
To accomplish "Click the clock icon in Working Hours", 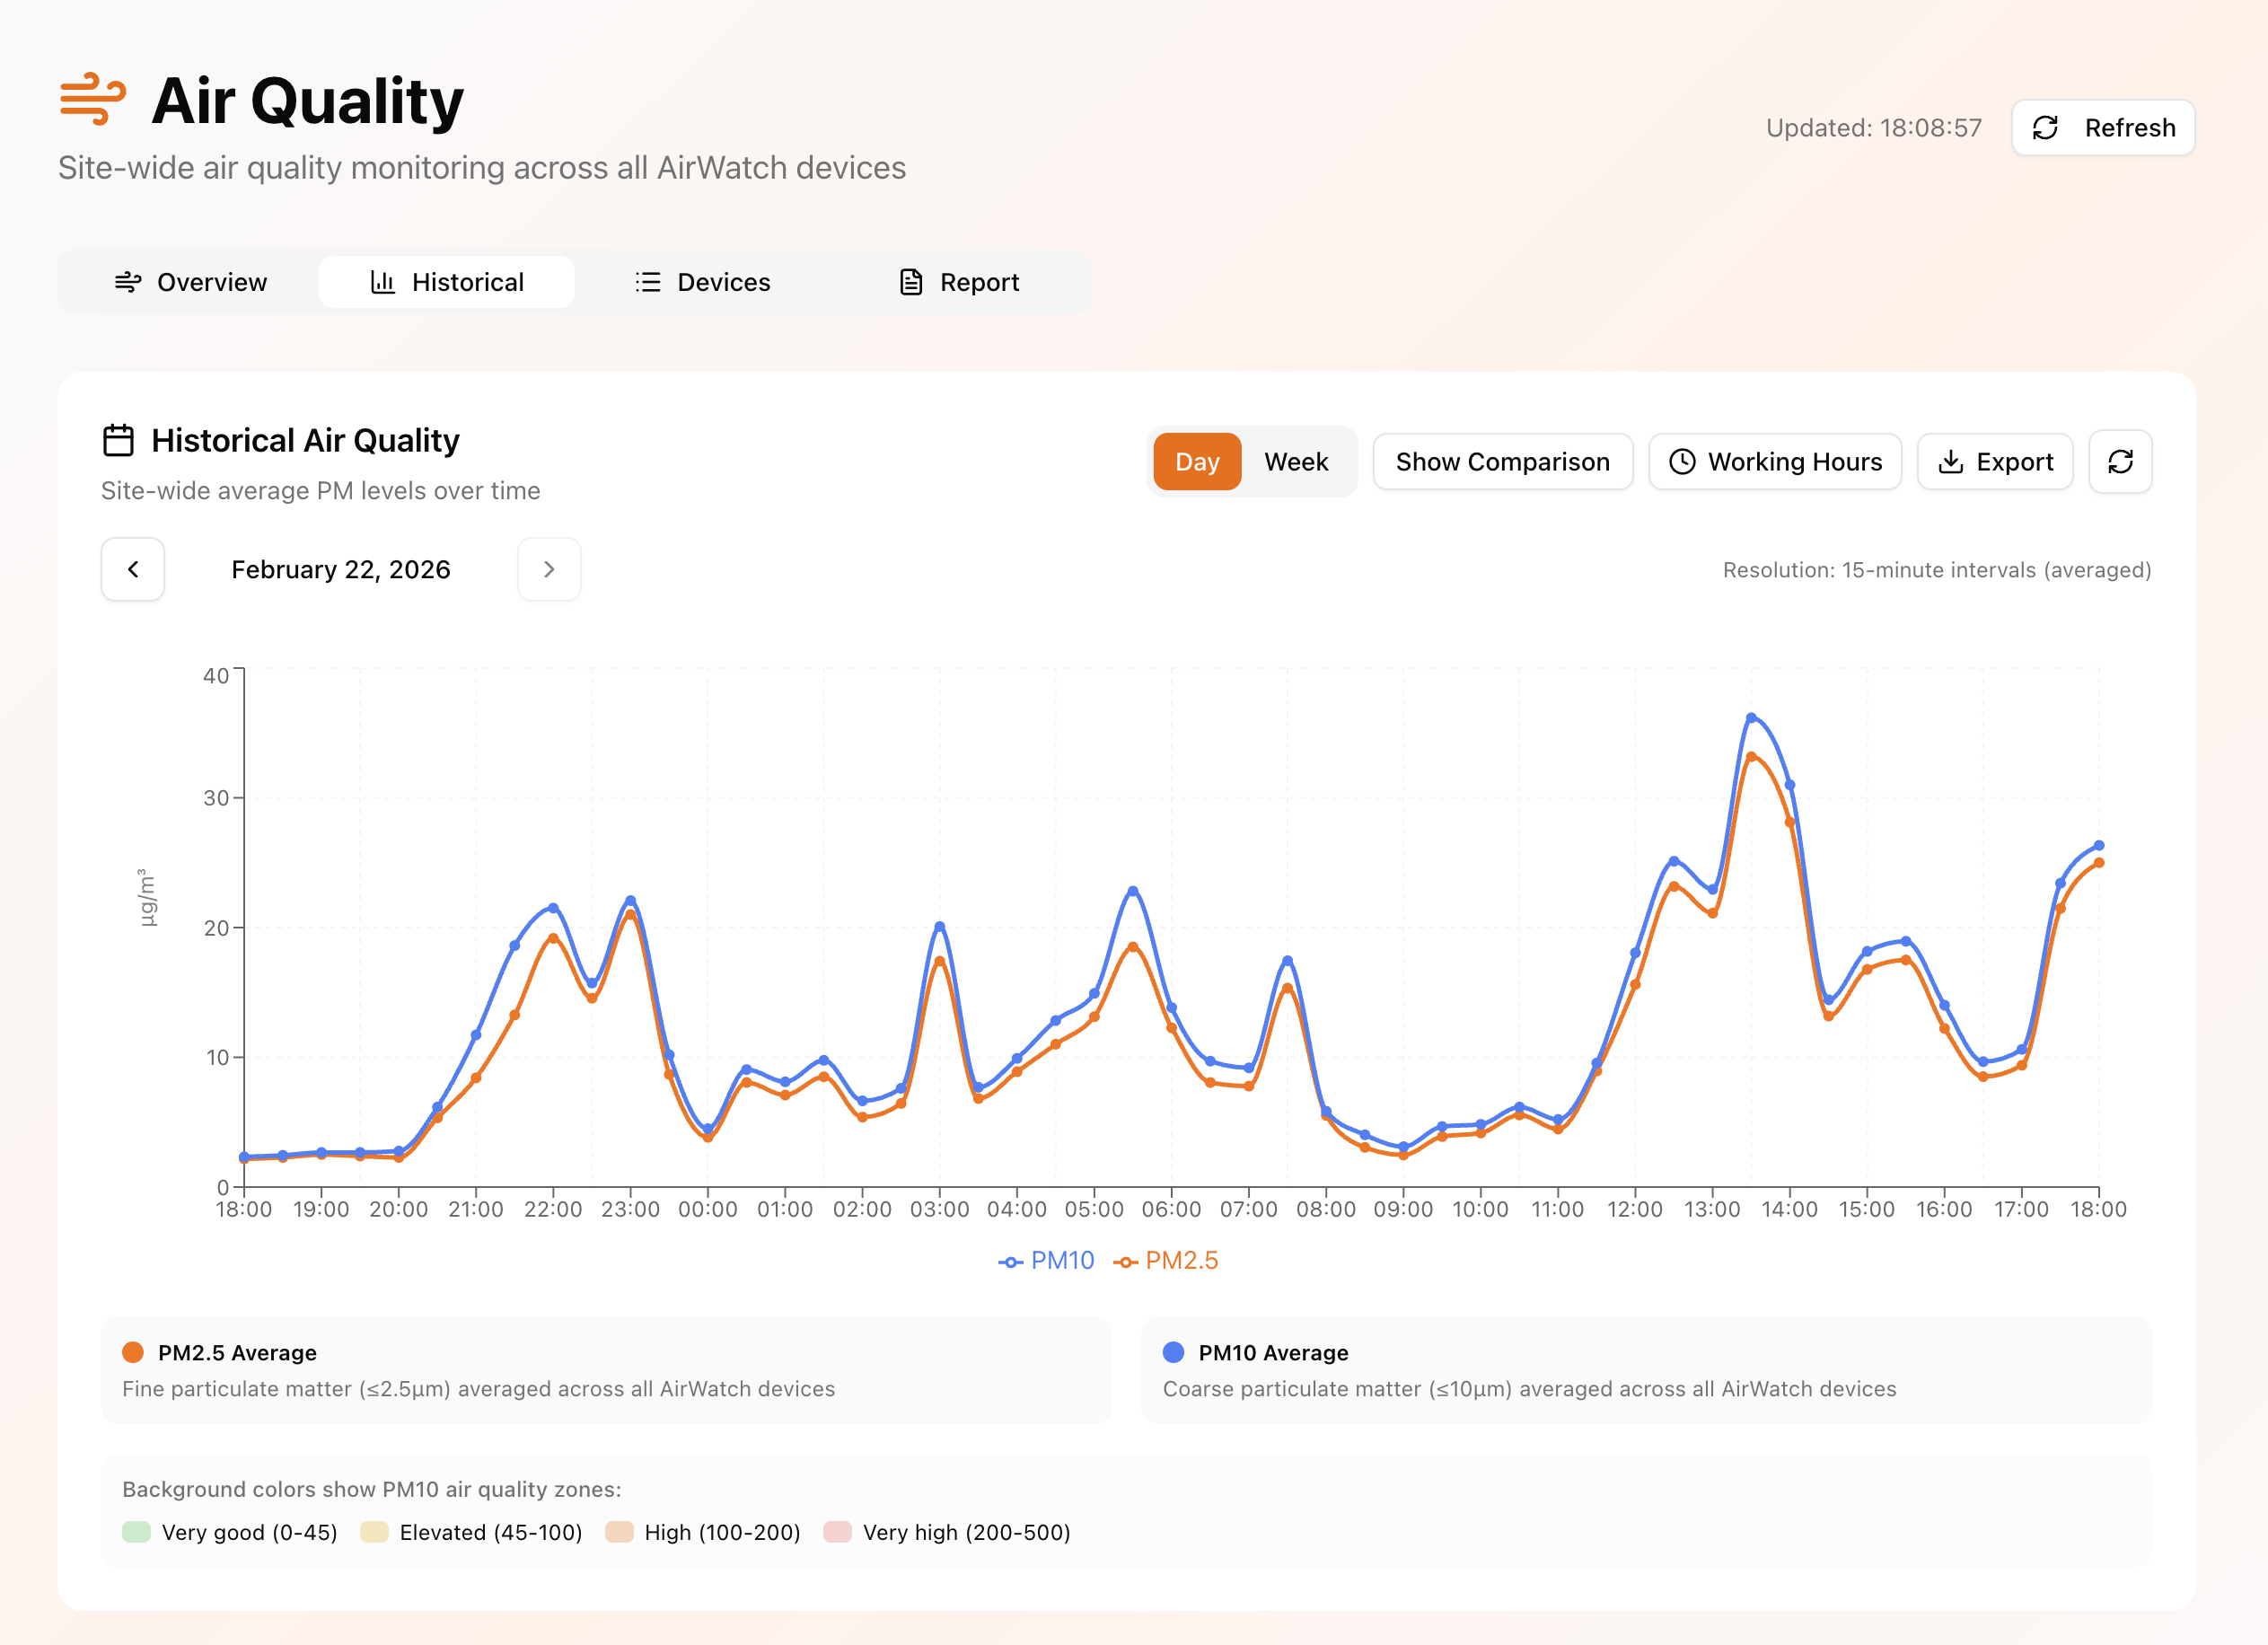I will tap(1682, 461).
